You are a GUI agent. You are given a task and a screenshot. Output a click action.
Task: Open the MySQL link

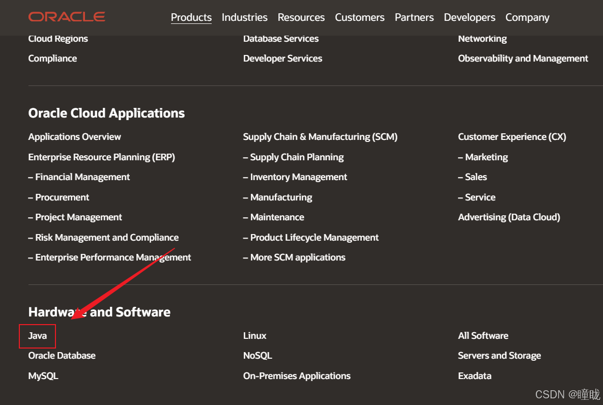click(43, 376)
